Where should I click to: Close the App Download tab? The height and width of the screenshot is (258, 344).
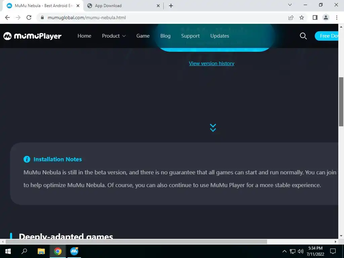click(x=158, y=6)
